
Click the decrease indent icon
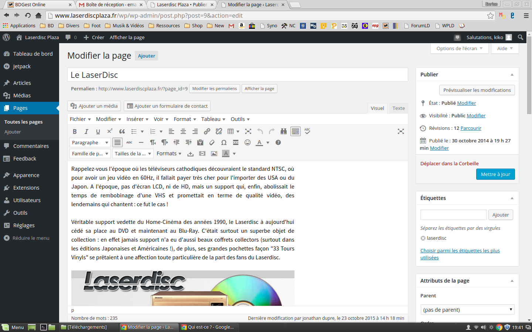click(x=177, y=142)
